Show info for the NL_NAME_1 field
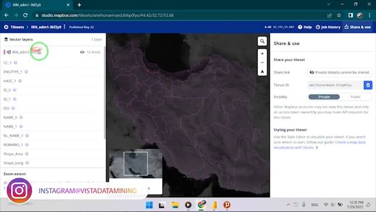Viewport: 376px width, 212px height. tap(27, 135)
